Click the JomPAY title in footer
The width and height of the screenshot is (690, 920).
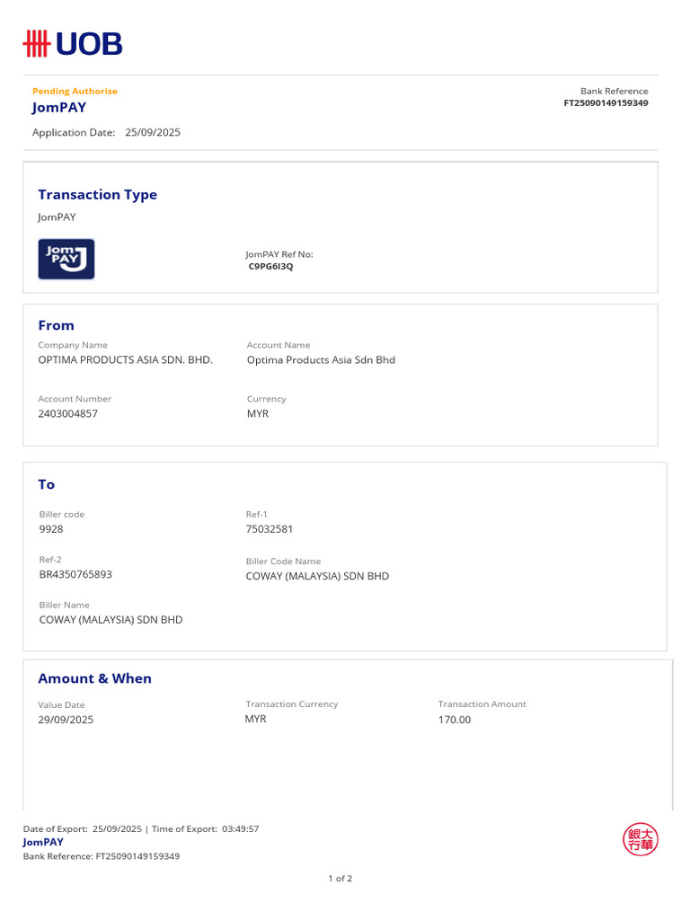point(43,842)
